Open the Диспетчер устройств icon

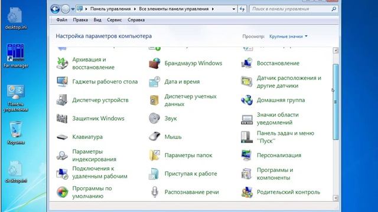[x=62, y=100]
